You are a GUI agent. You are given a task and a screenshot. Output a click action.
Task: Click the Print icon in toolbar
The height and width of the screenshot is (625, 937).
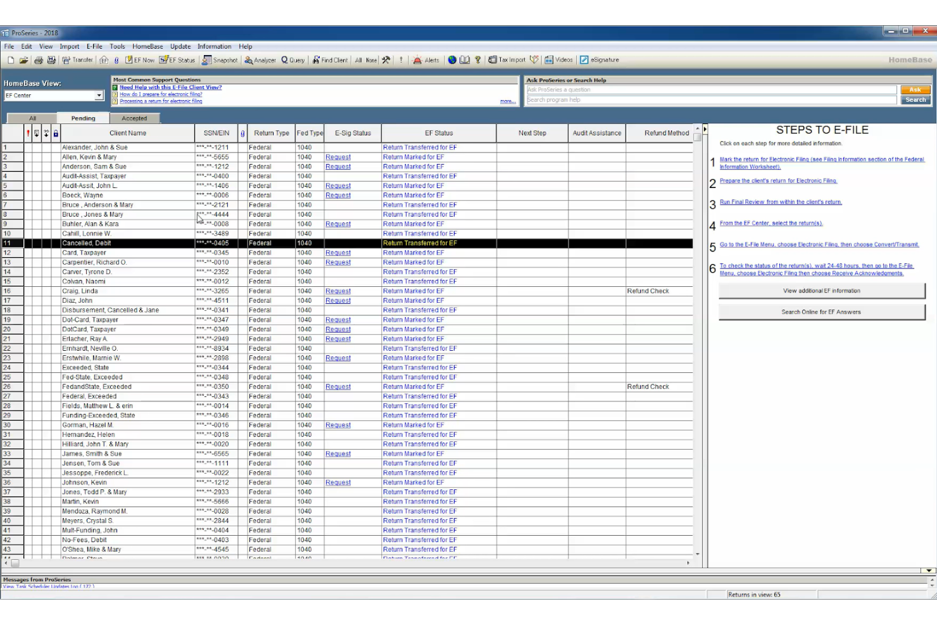tap(39, 60)
